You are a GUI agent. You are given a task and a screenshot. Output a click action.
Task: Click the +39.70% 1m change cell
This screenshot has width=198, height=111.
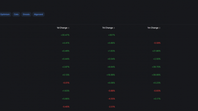[x=156, y=67]
